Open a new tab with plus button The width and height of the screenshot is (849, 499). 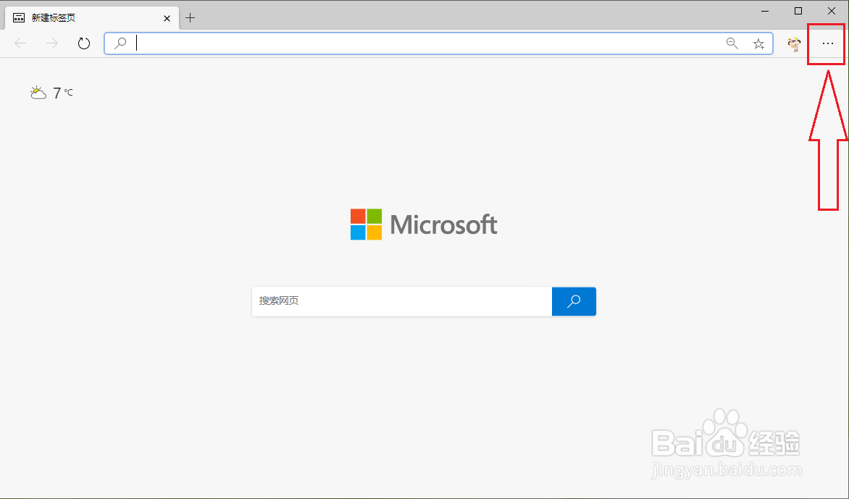(190, 18)
